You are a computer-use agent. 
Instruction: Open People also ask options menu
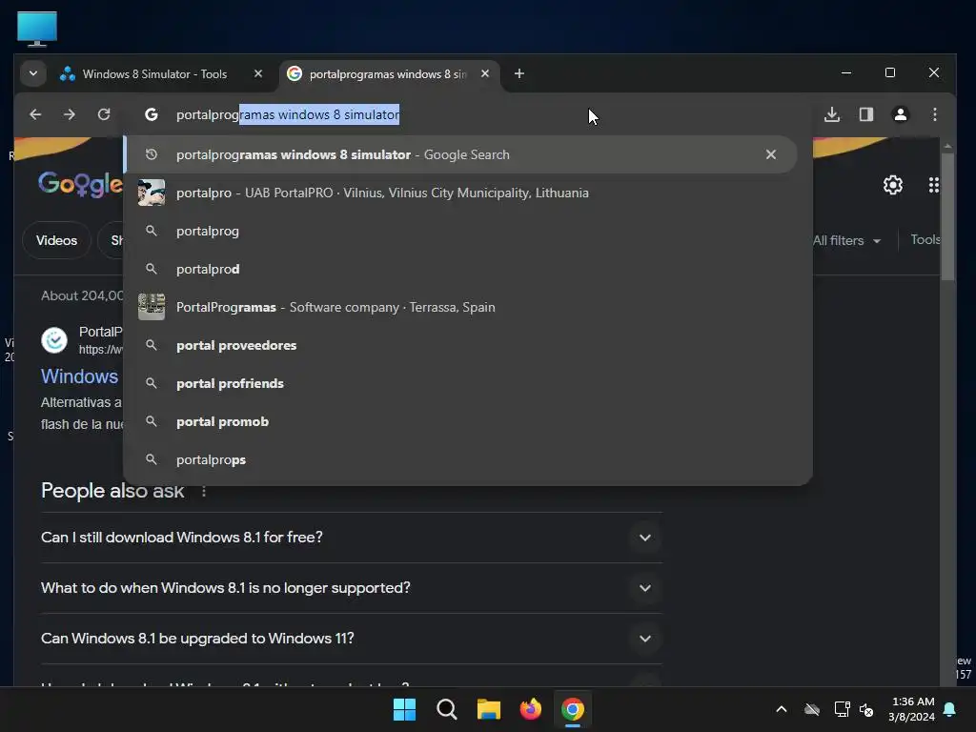204,492
